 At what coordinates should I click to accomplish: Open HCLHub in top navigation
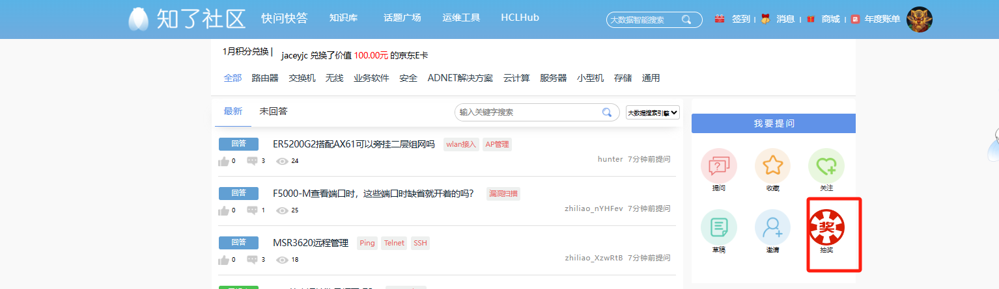[520, 18]
